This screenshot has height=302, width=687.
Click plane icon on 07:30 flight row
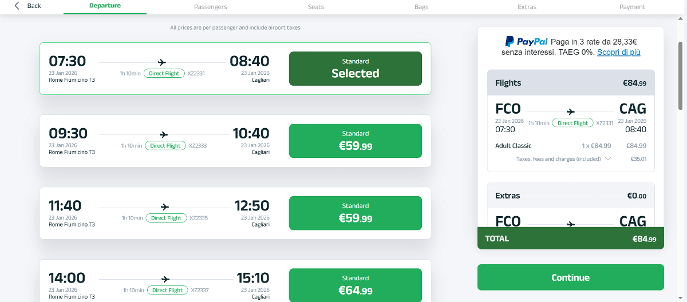[161, 62]
